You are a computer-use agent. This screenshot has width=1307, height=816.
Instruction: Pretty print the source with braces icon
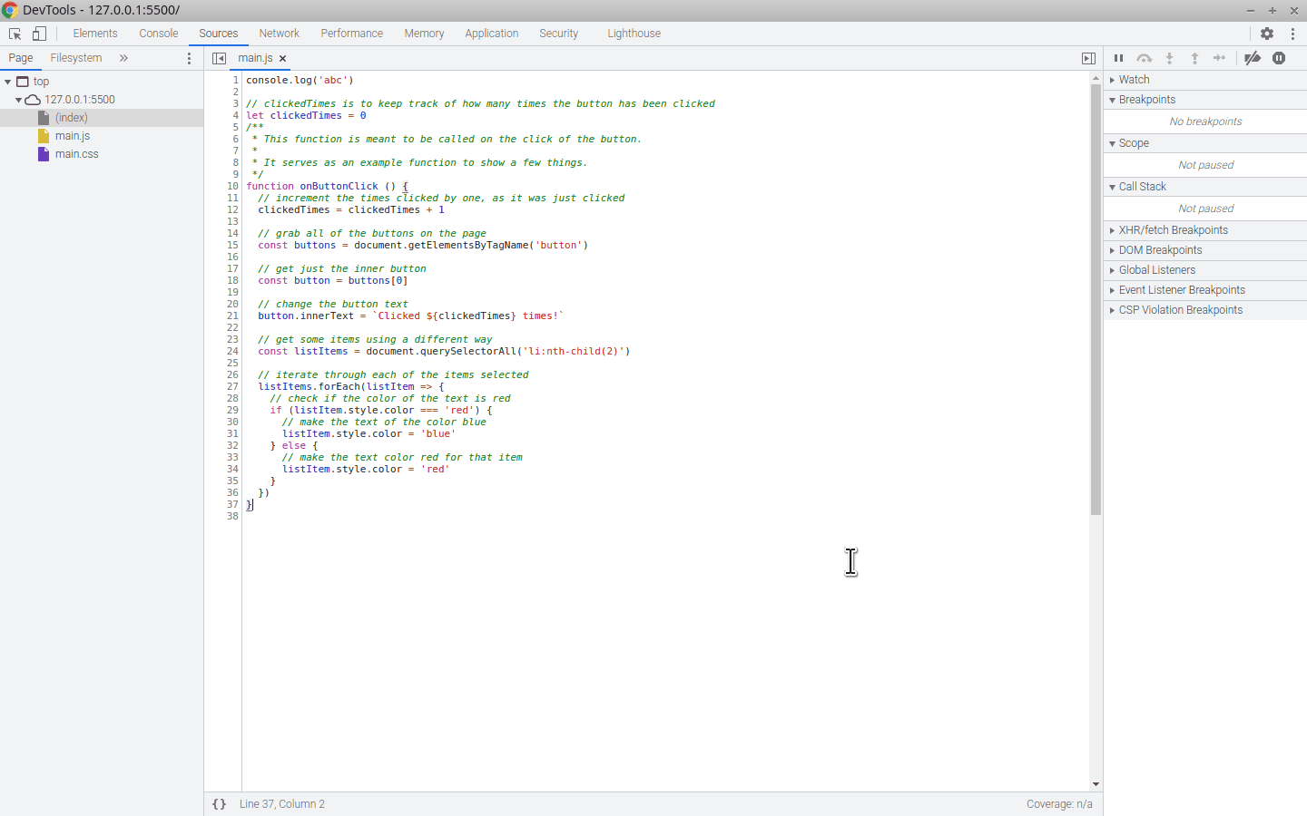[x=219, y=804]
